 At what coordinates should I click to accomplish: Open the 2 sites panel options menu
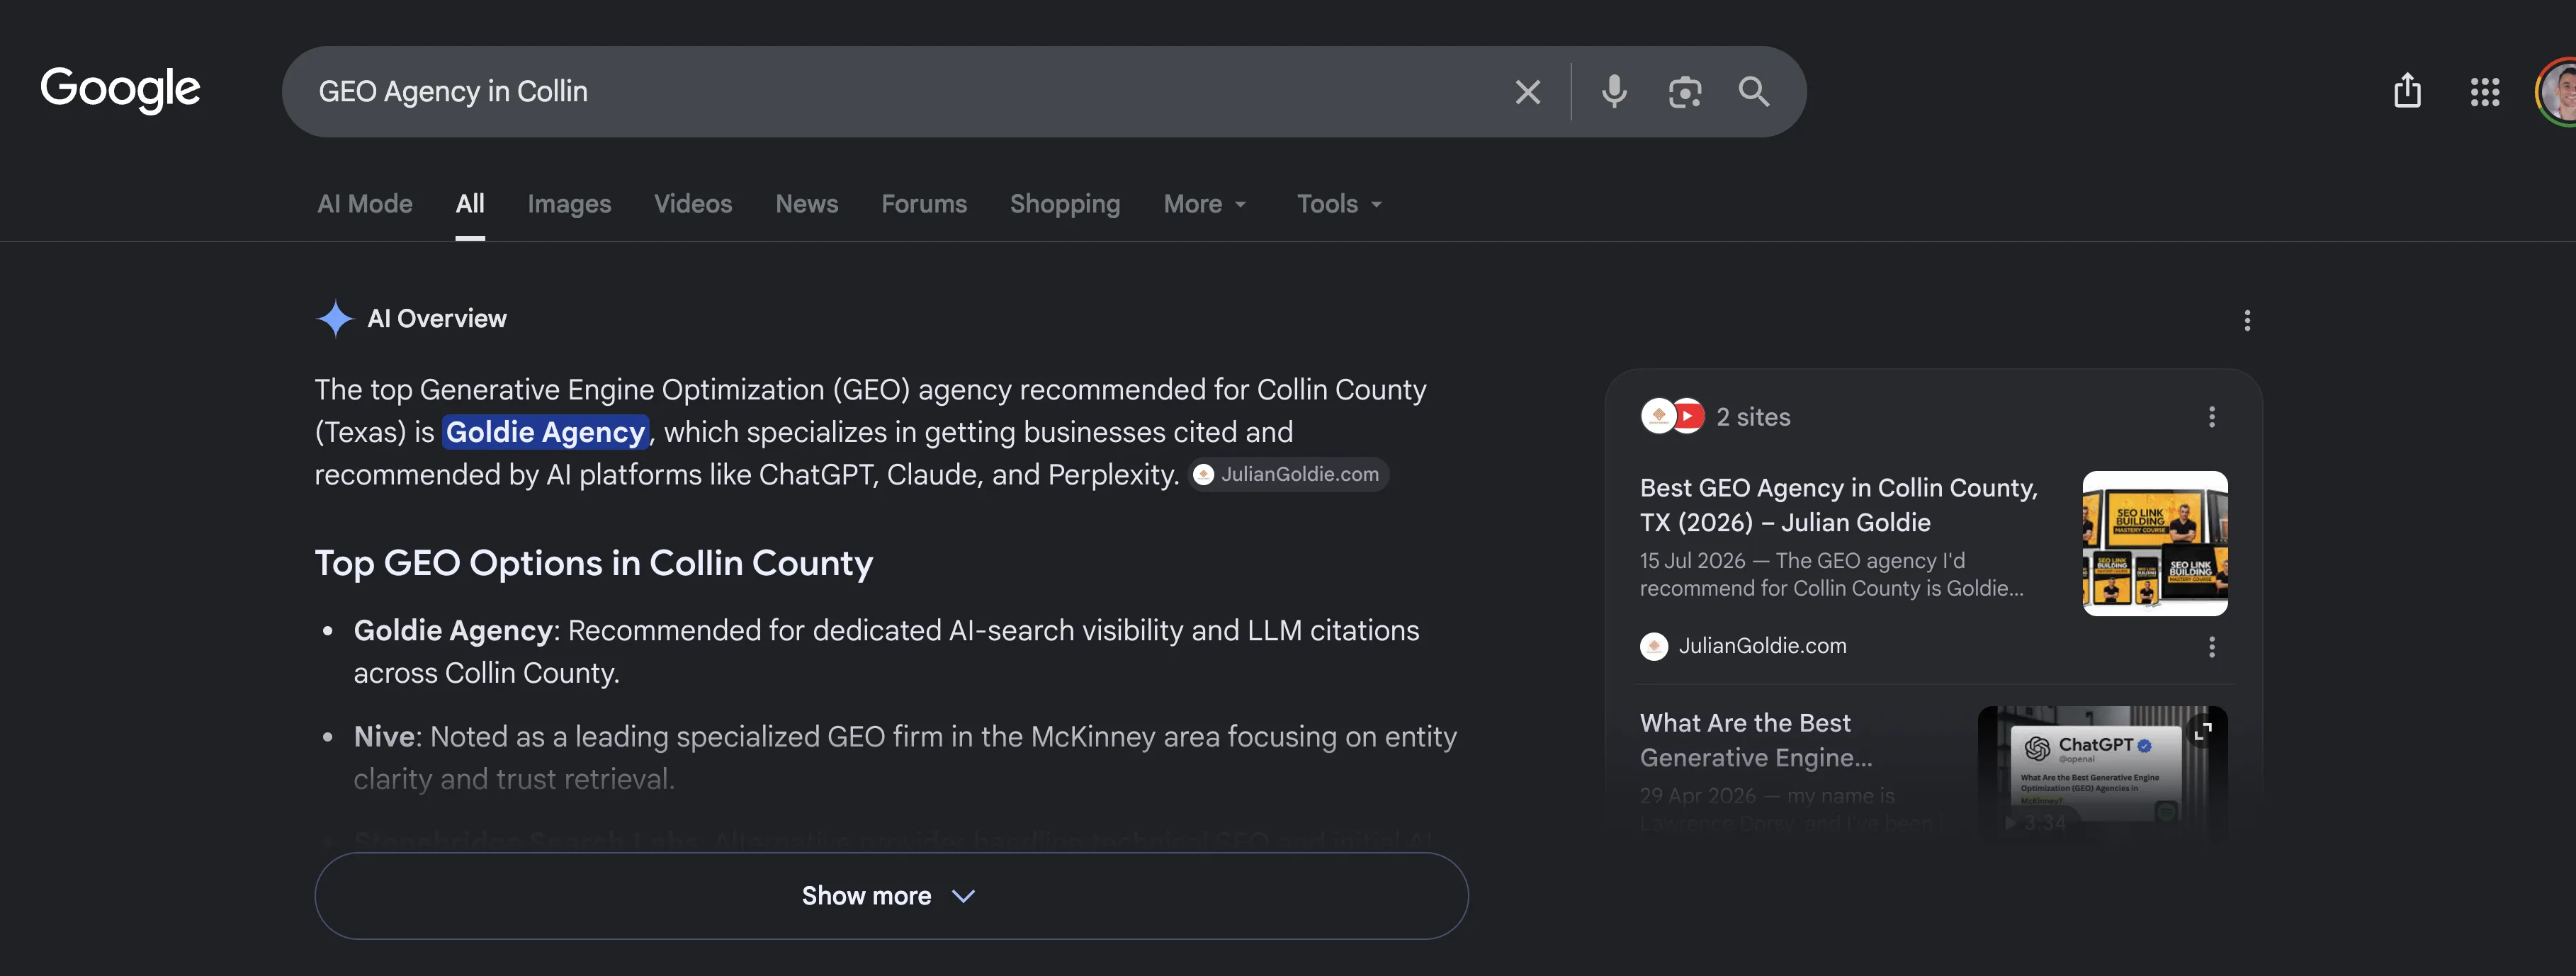tap(2211, 417)
